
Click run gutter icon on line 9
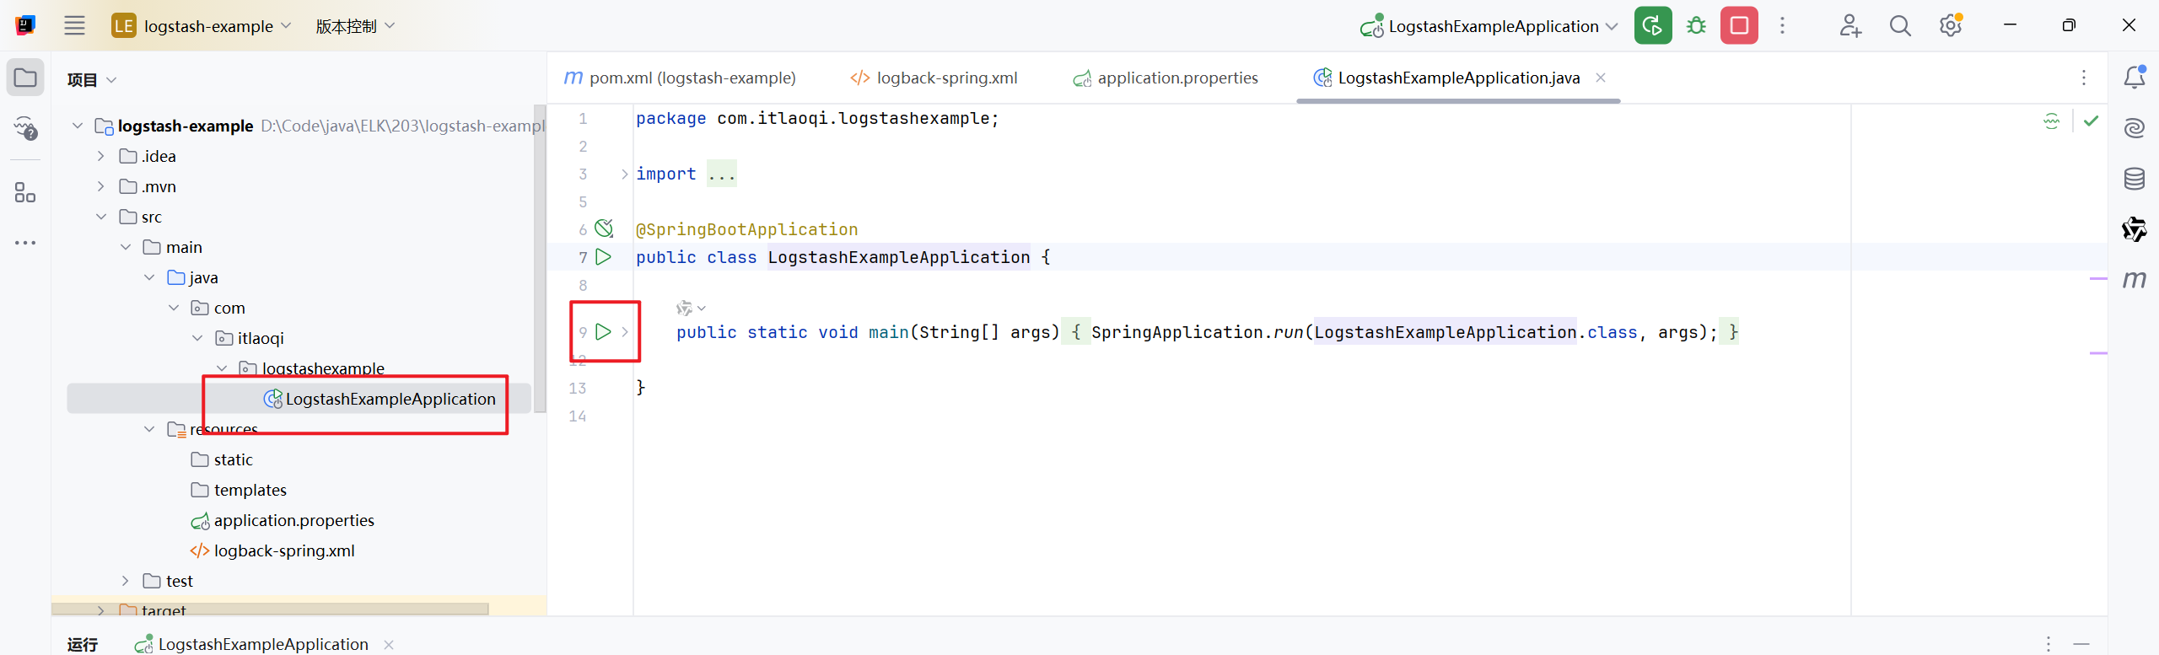(x=604, y=331)
